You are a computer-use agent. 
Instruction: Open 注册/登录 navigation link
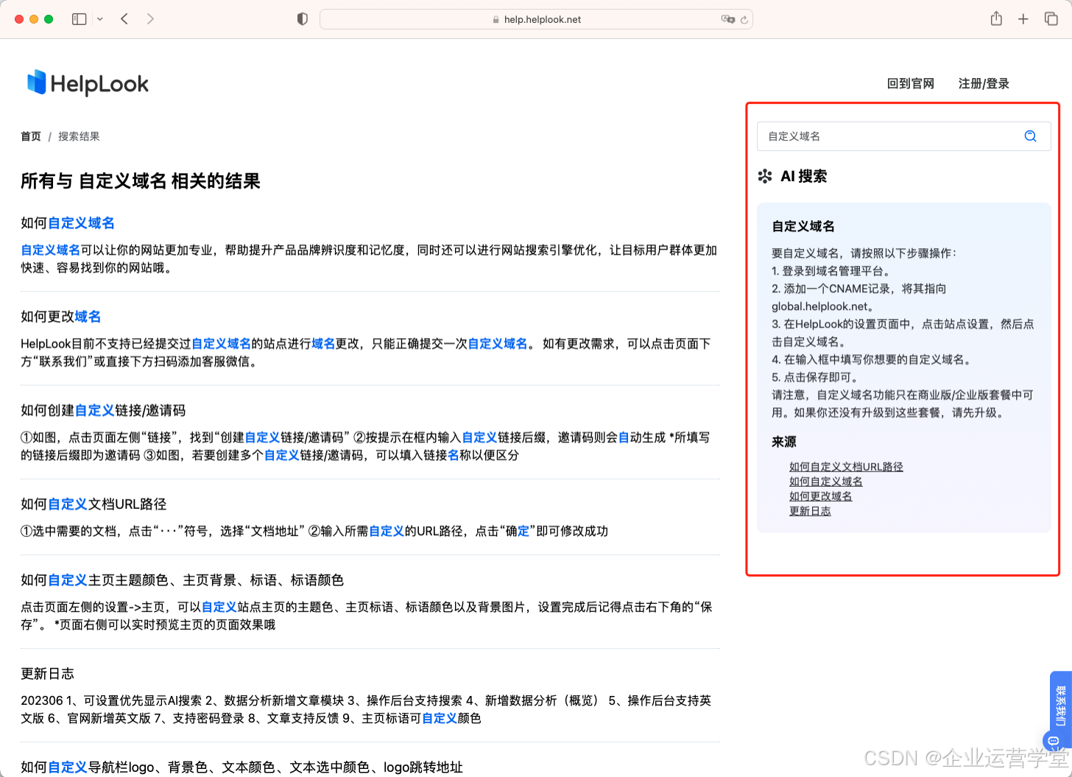(x=984, y=83)
